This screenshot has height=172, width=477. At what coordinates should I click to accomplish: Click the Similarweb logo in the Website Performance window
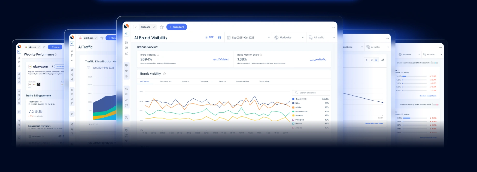(19, 47)
